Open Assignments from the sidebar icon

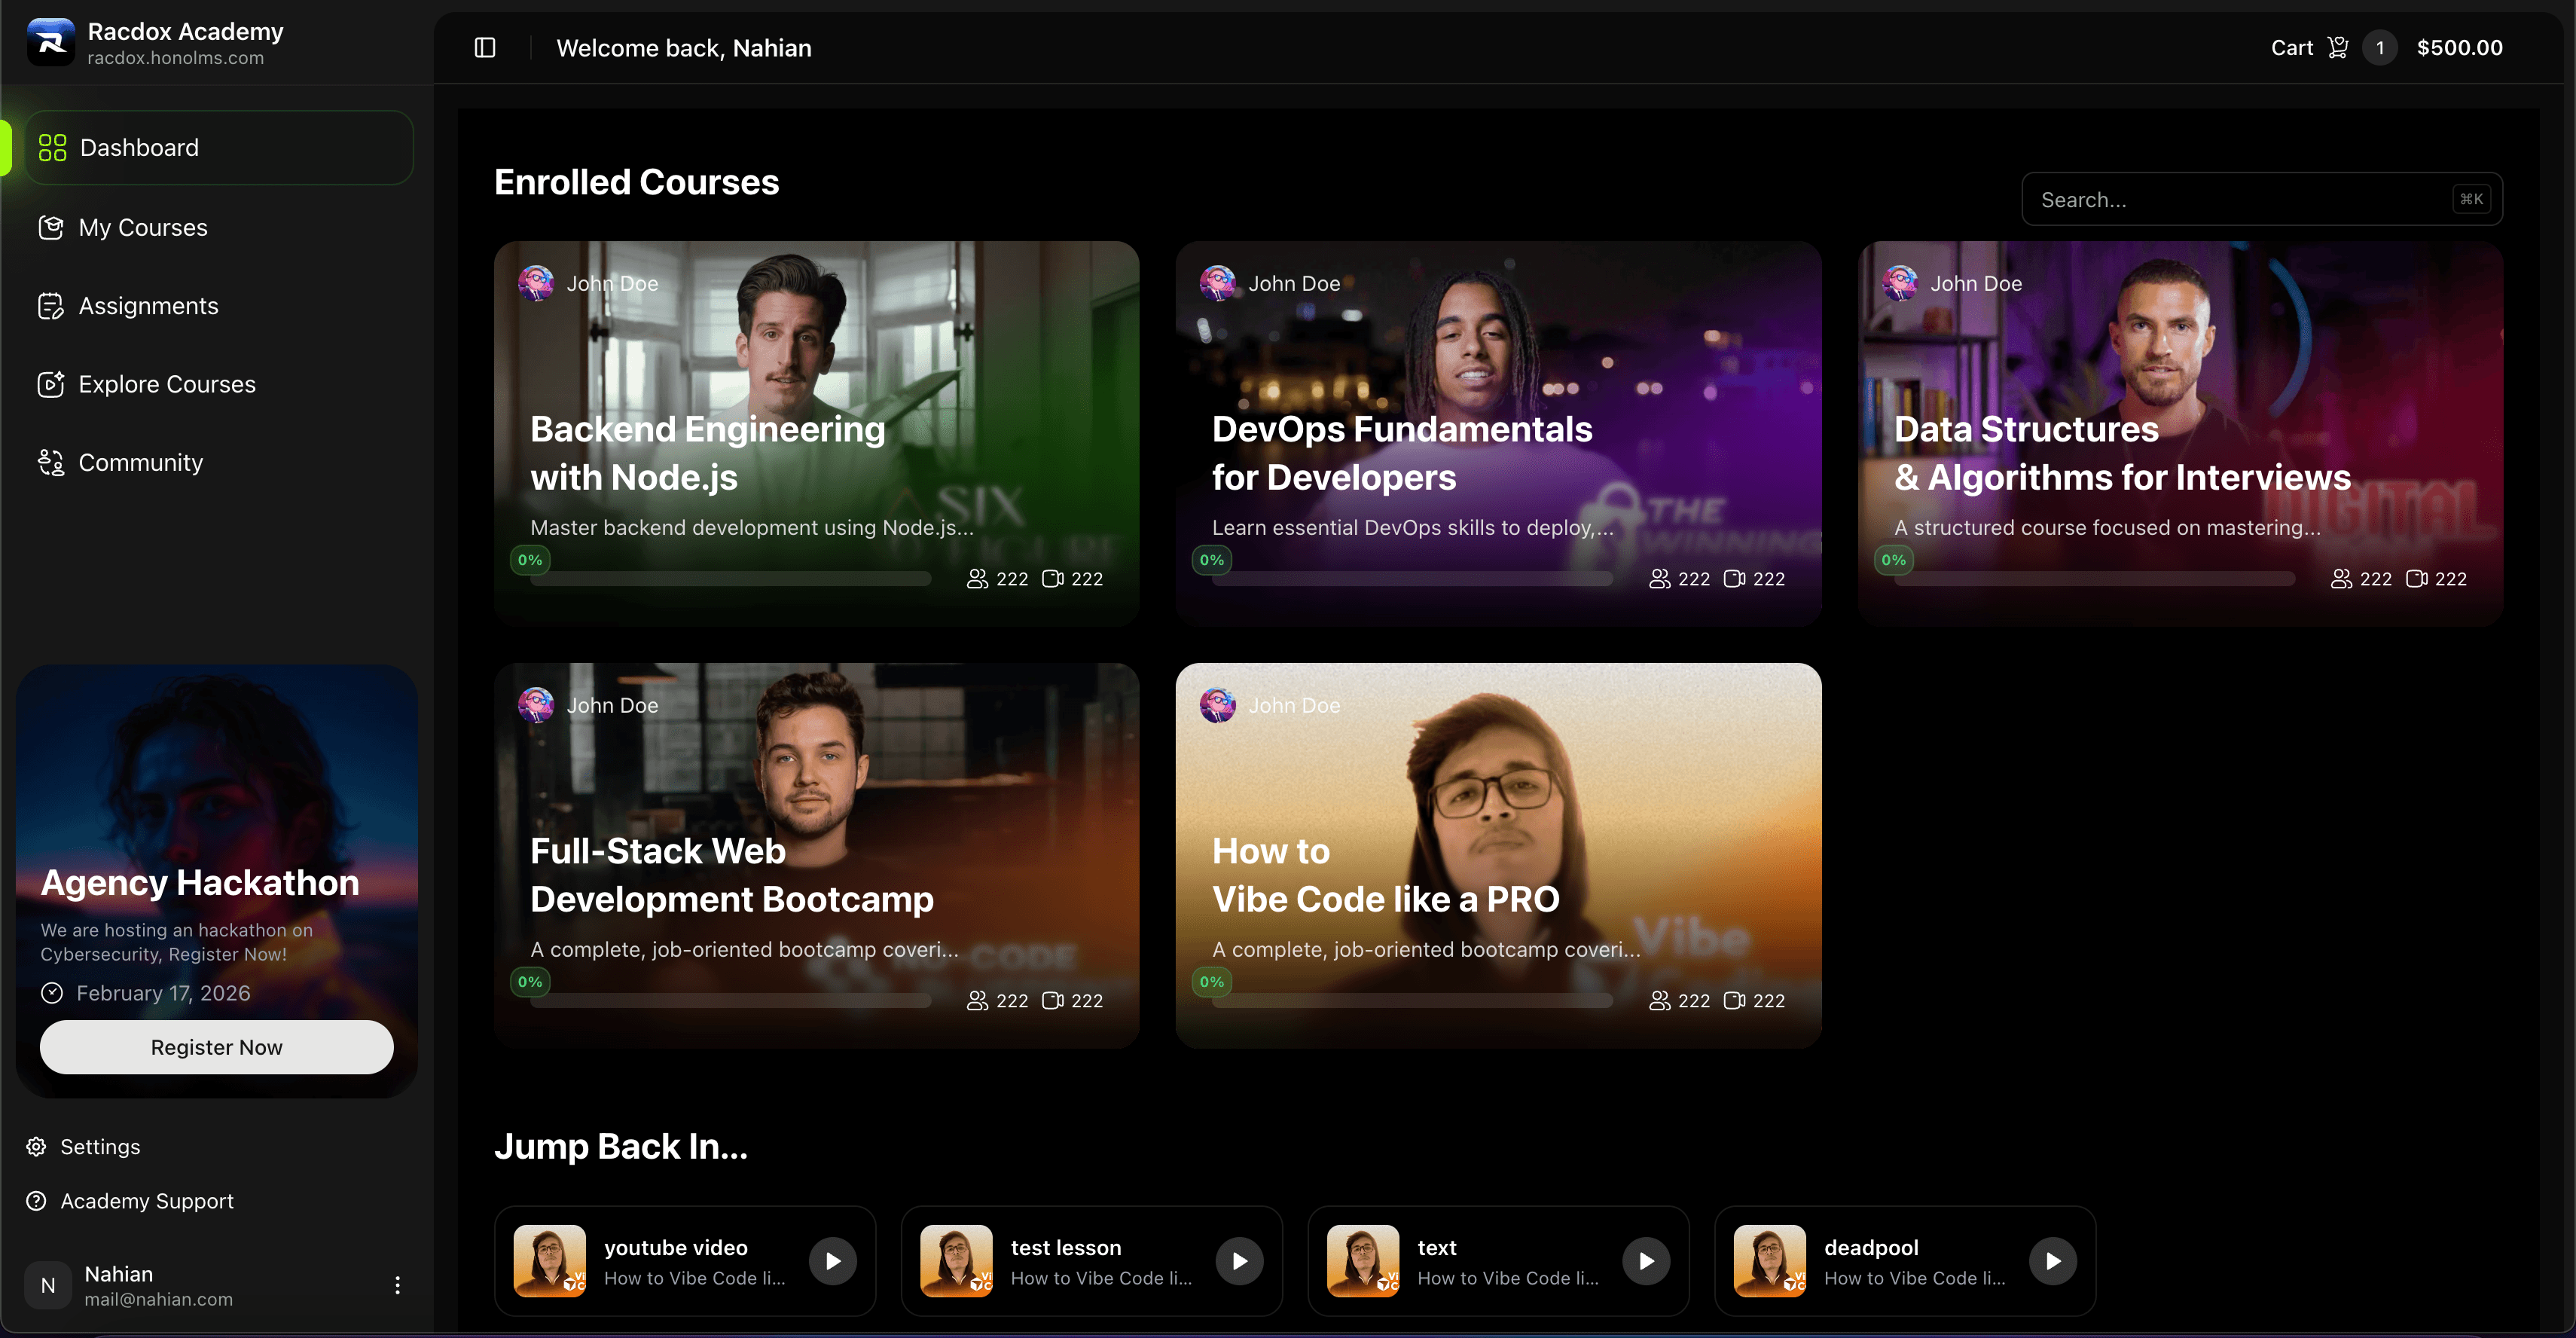(x=51, y=306)
